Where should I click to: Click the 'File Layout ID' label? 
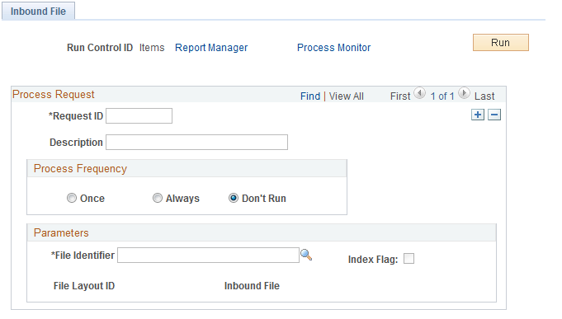click(84, 286)
